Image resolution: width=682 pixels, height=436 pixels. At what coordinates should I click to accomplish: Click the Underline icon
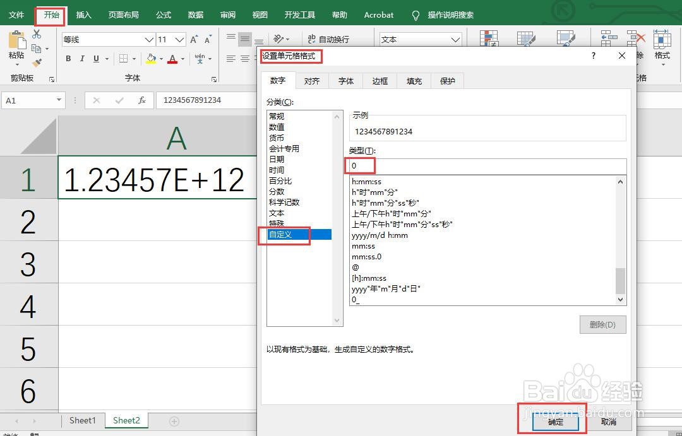95,58
